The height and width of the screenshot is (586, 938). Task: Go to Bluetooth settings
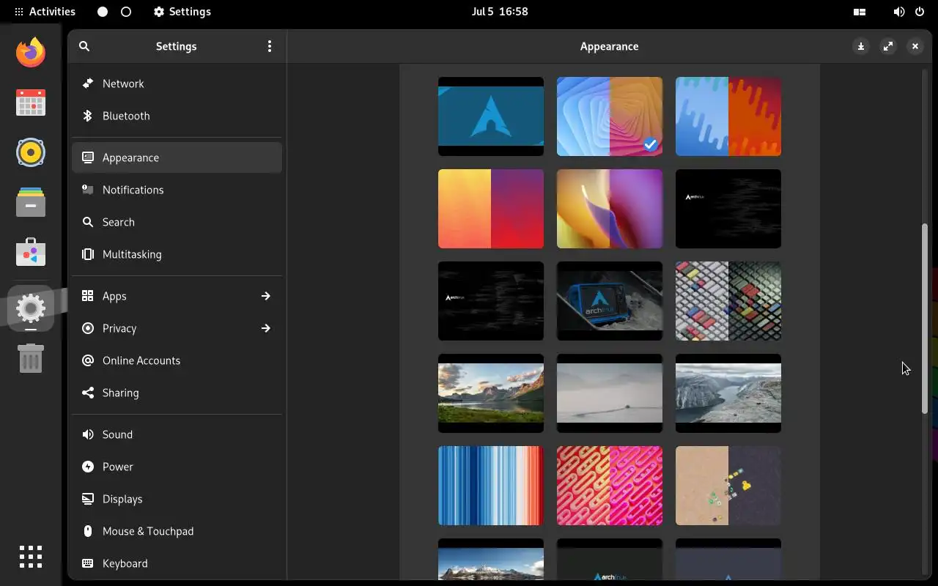pos(177,116)
